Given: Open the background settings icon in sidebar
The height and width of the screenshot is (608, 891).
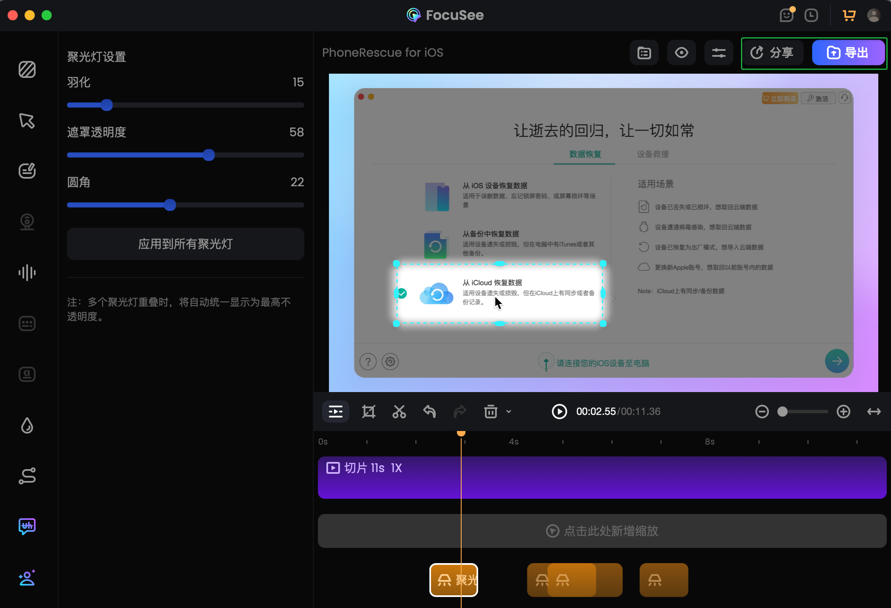Looking at the screenshot, I should tap(27, 69).
